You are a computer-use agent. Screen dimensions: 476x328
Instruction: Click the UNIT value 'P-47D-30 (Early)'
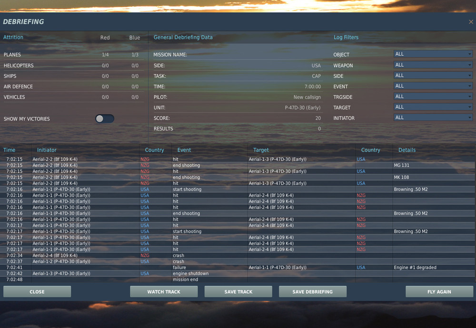[303, 108]
